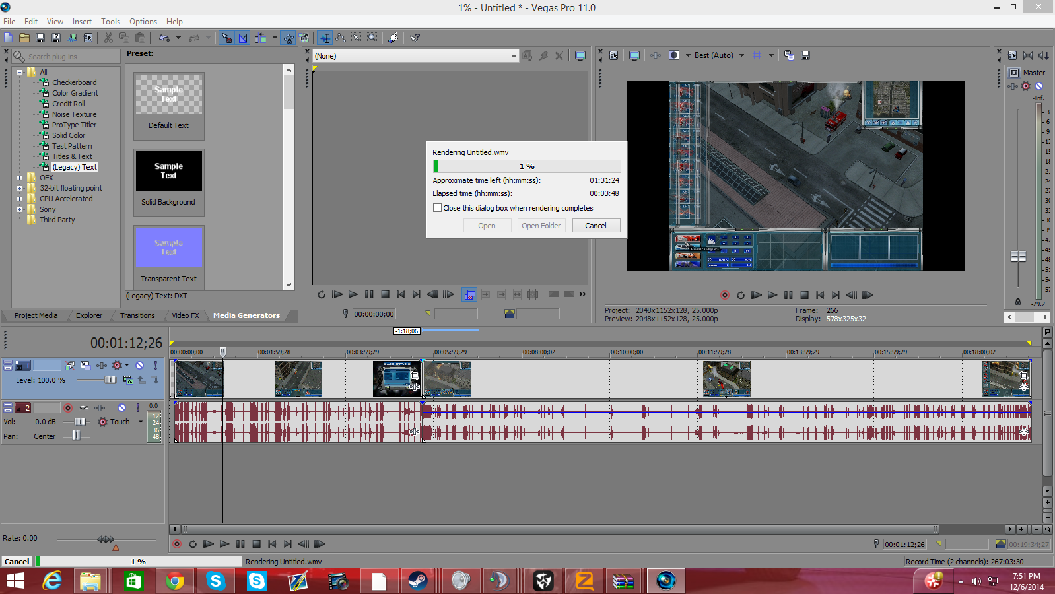Mute video track 1
Image resolution: width=1055 pixels, height=594 pixels.
(139, 365)
